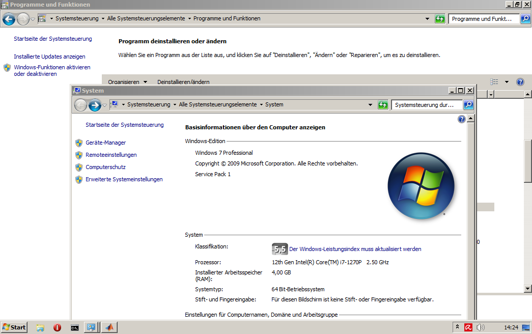Refresh the Programme und Funktionen window
532x334 pixels.
440,19
